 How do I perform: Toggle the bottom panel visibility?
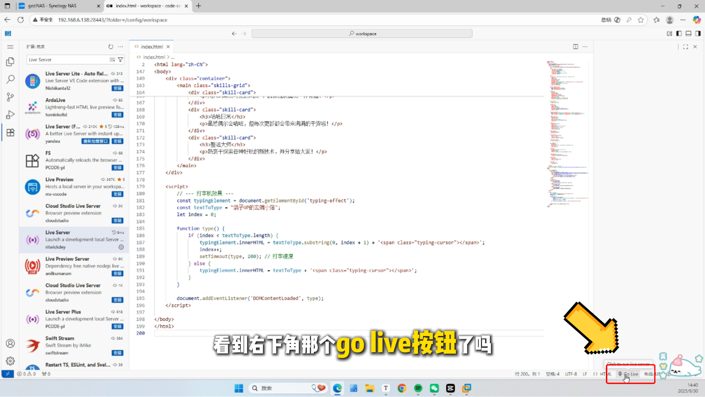(688, 33)
